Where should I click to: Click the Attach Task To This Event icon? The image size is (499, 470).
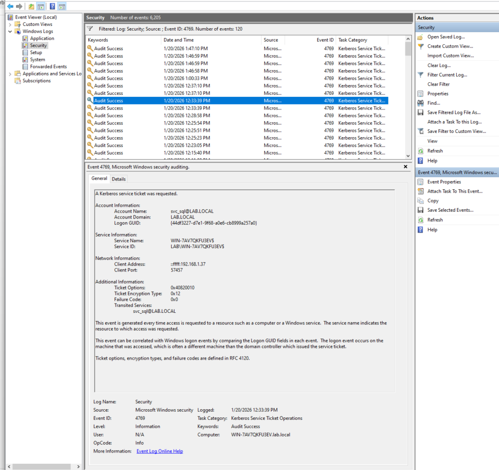pyautogui.click(x=420, y=191)
